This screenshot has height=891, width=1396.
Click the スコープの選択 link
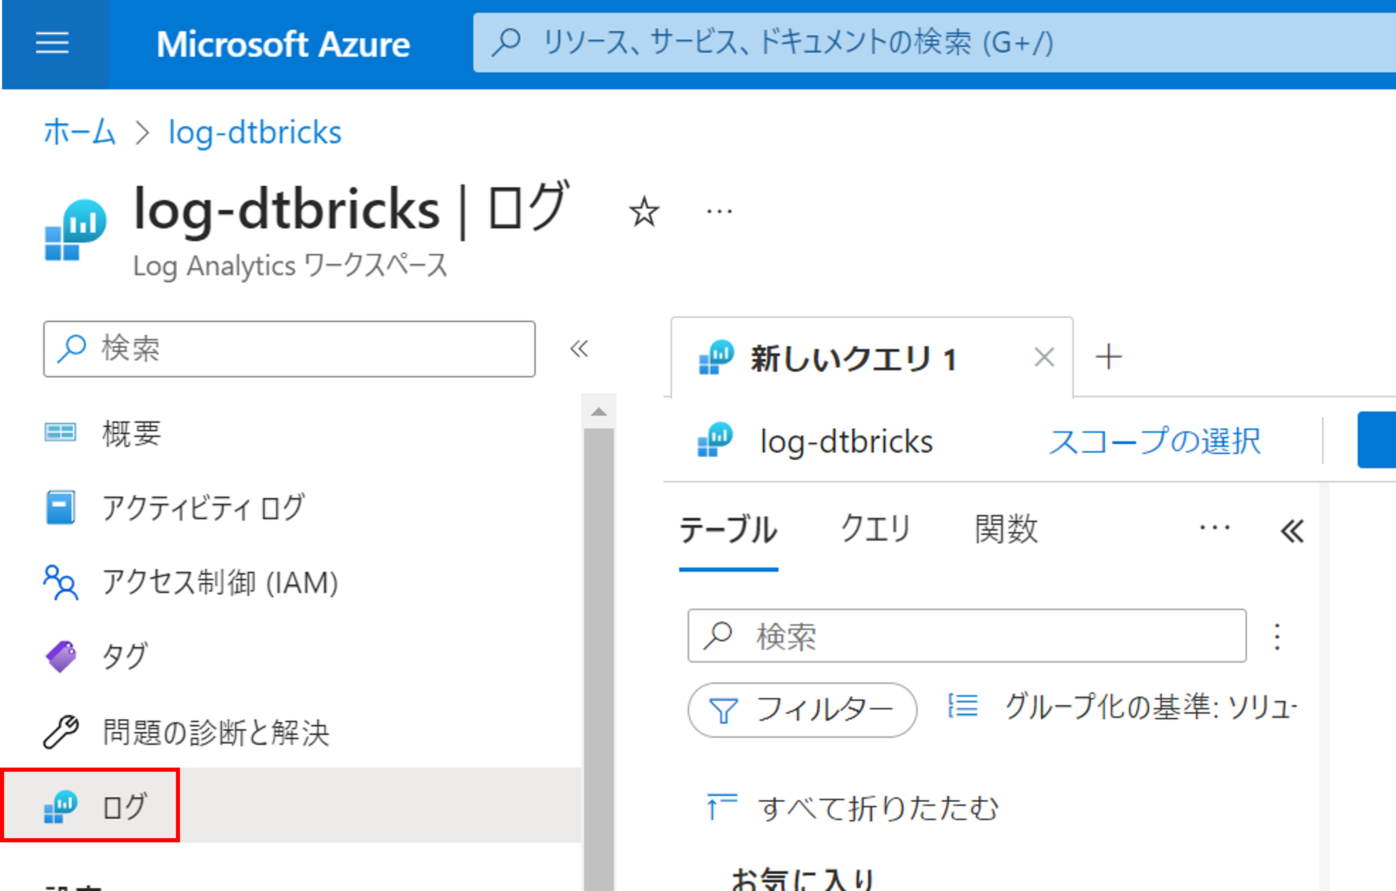1154,442
